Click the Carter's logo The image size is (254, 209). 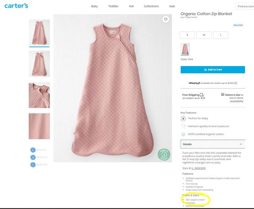(16, 6)
